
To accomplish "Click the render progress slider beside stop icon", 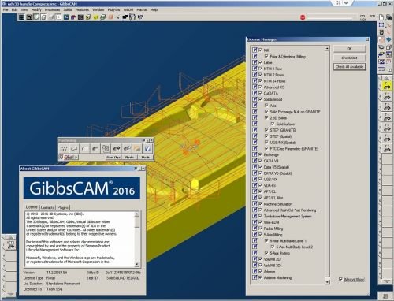I will point(329,18).
